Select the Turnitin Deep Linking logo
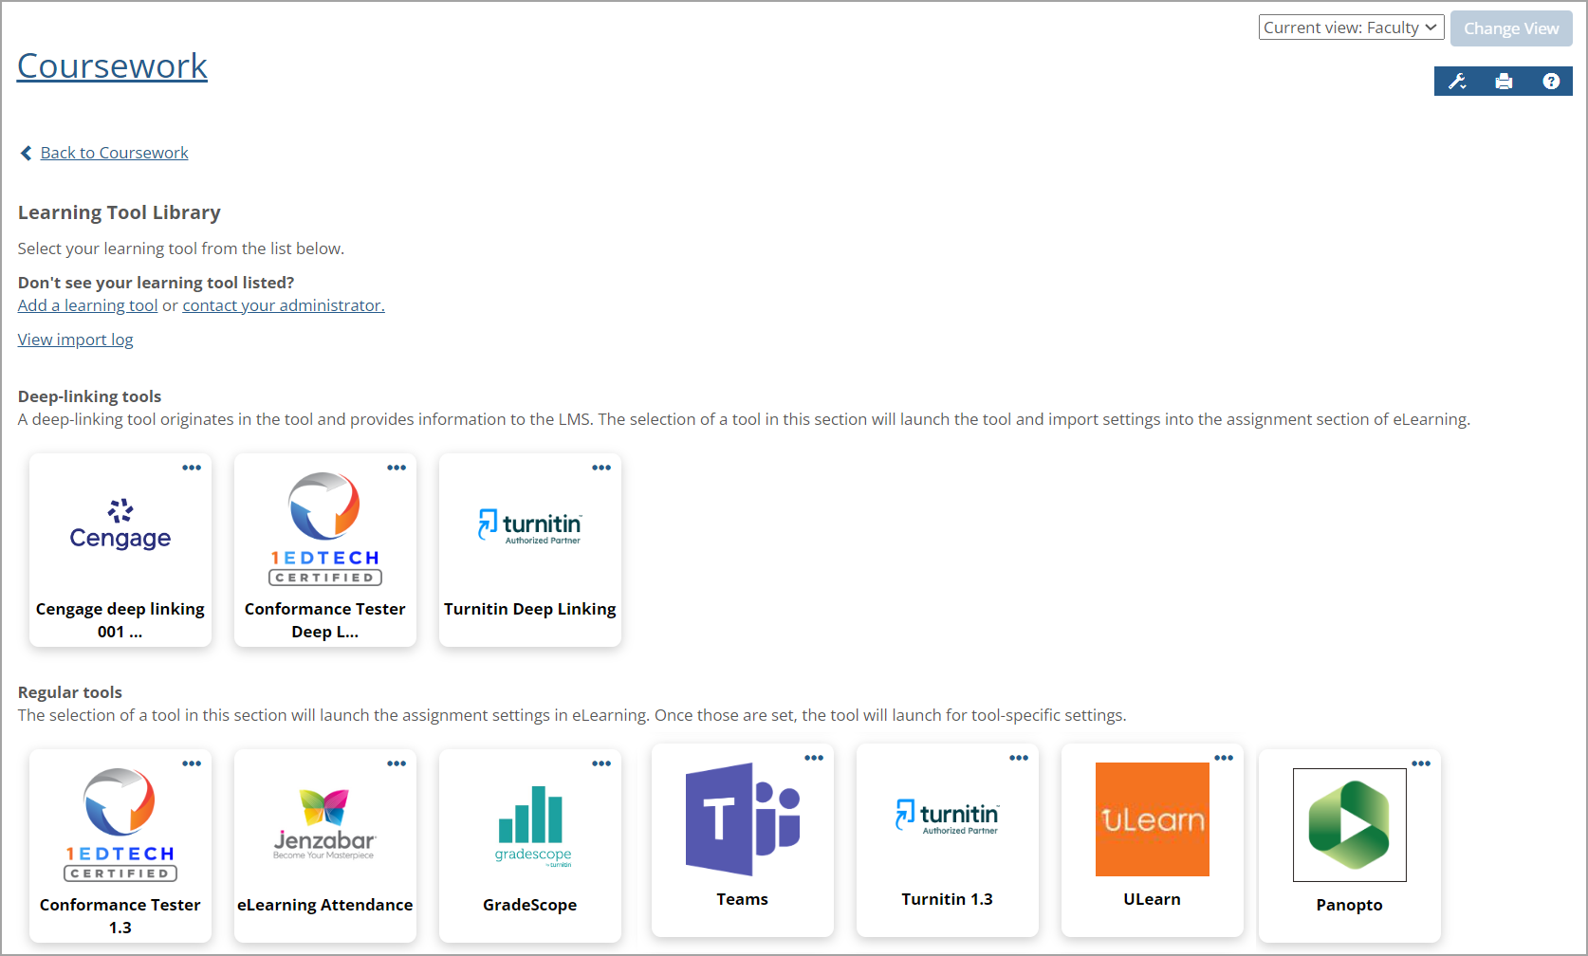This screenshot has width=1588, height=956. tap(530, 526)
